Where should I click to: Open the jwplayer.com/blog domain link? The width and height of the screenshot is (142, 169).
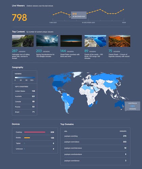click(x=71, y=136)
